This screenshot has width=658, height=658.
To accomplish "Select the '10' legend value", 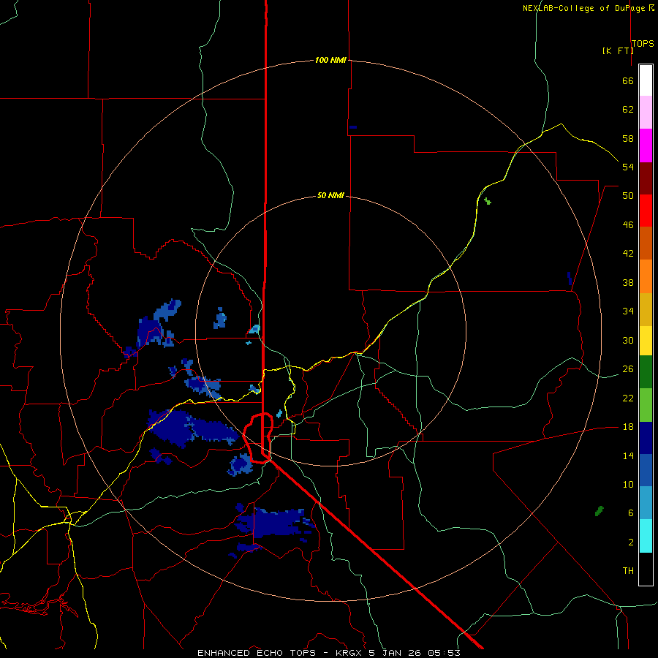I will pyautogui.click(x=628, y=484).
